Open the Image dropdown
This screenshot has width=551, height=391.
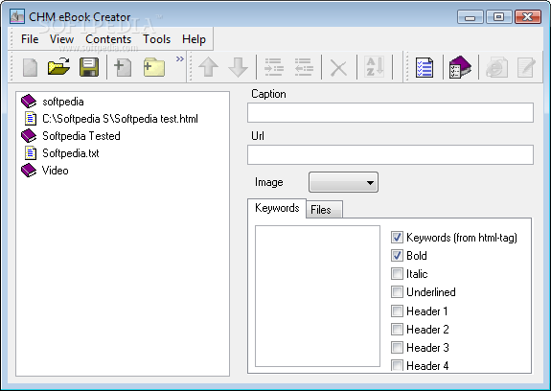tap(343, 182)
